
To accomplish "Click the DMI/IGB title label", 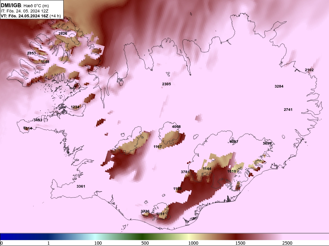I will pyautogui.click(x=11, y=5).
